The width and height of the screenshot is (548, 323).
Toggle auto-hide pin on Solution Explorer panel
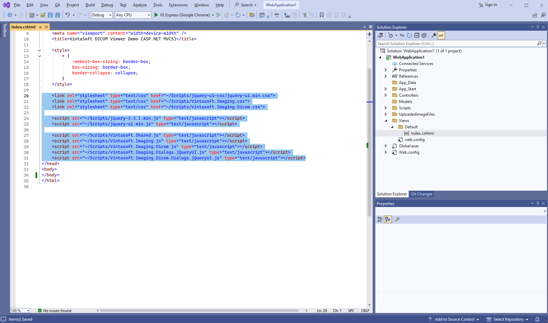538,27
